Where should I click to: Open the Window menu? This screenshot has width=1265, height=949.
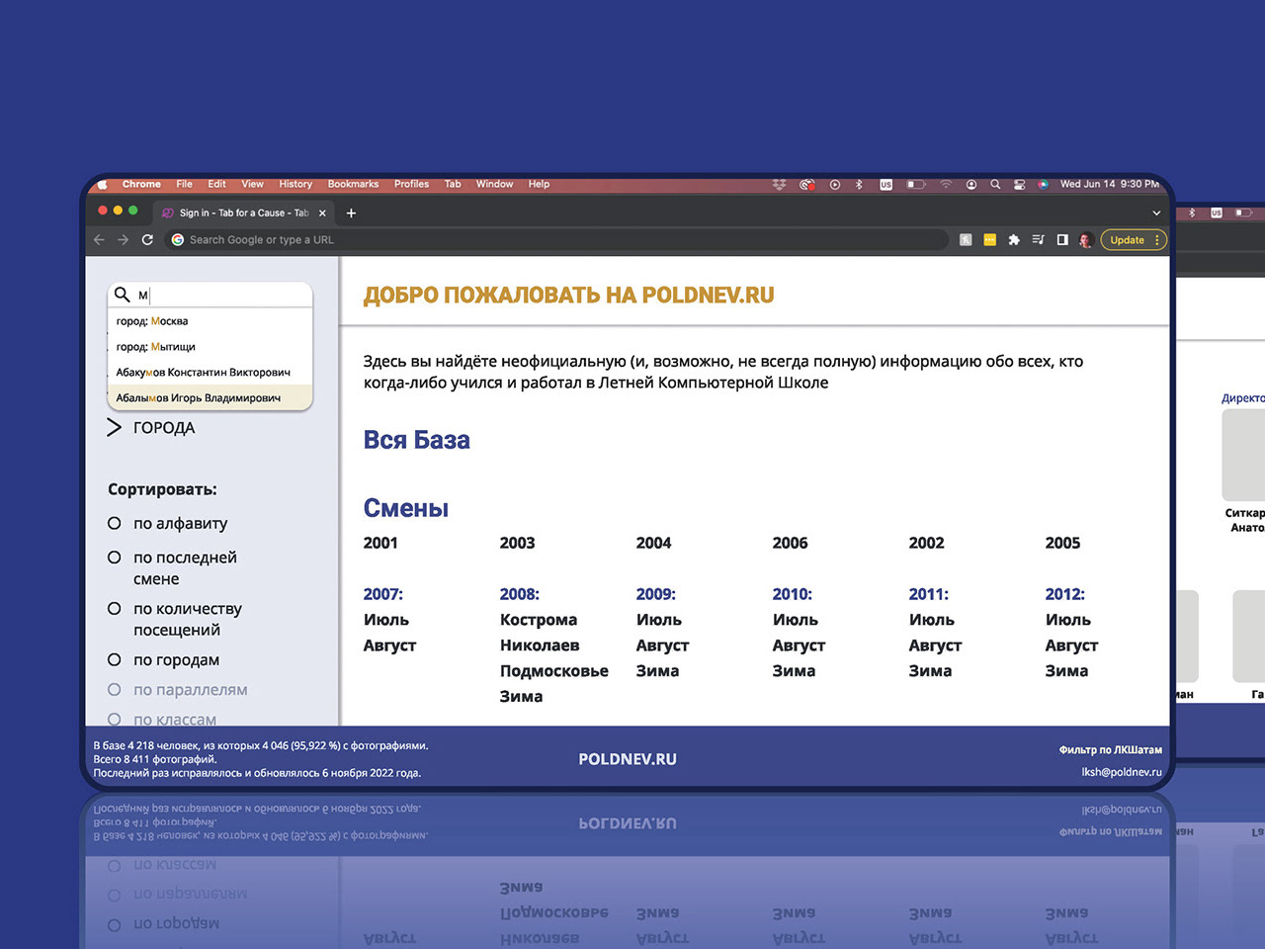pos(494,184)
